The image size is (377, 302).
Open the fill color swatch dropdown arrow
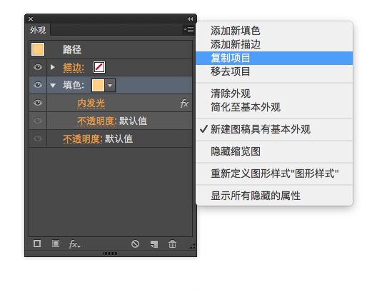tap(110, 85)
